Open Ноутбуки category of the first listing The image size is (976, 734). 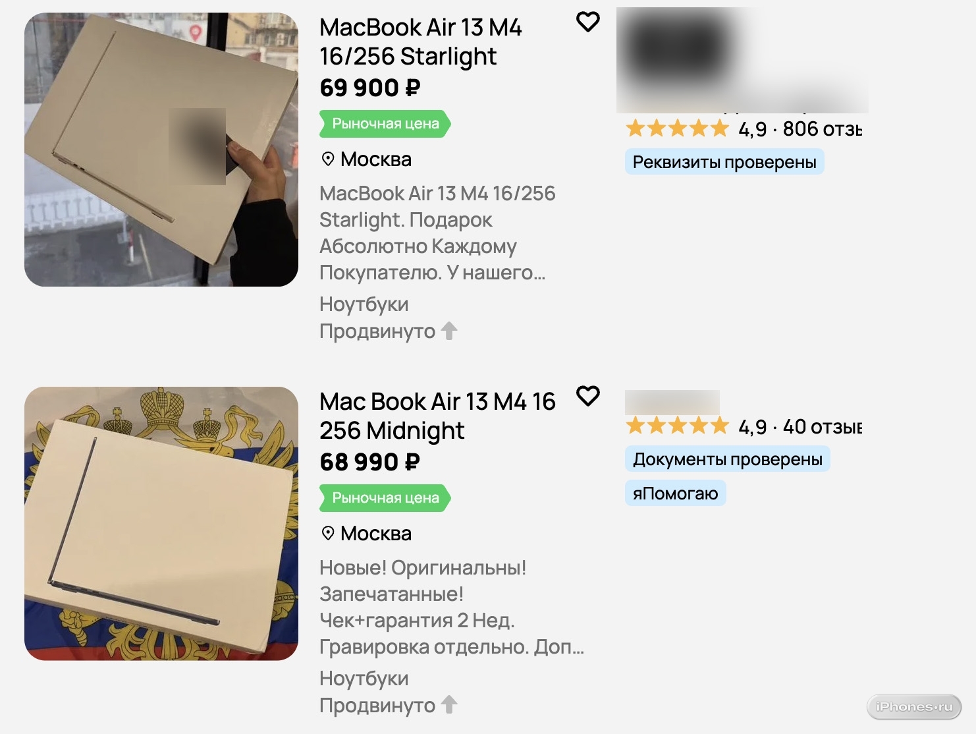[364, 304]
